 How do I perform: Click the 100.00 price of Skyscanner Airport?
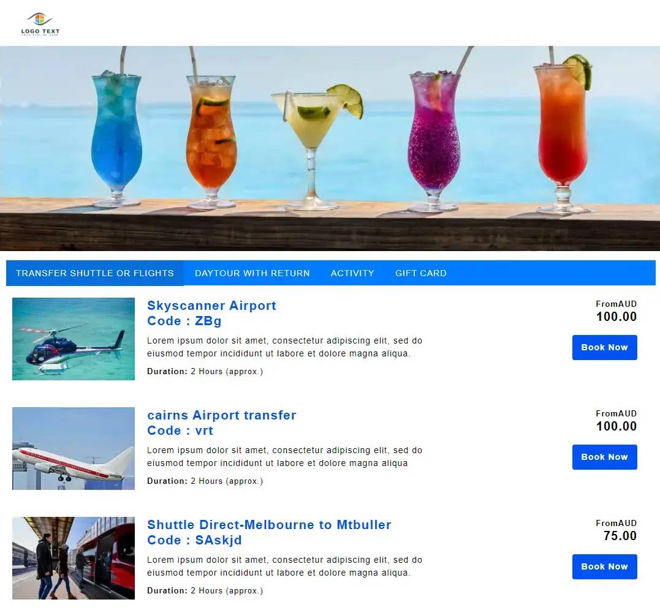(x=616, y=317)
